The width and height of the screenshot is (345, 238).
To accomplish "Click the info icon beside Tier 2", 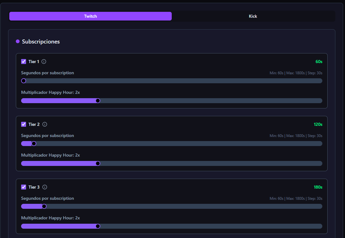I will click(x=45, y=124).
